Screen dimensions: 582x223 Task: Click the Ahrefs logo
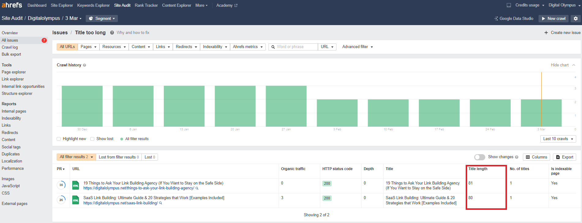pyautogui.click(x=12, y=5)
